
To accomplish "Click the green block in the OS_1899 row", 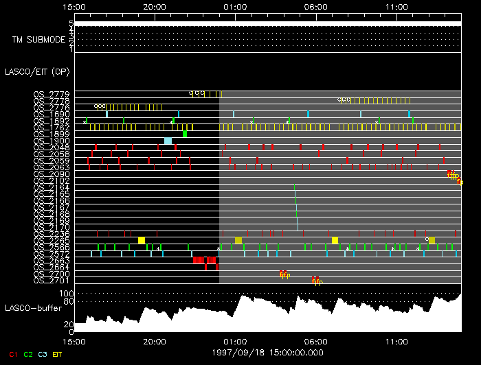I will [185, 134].
